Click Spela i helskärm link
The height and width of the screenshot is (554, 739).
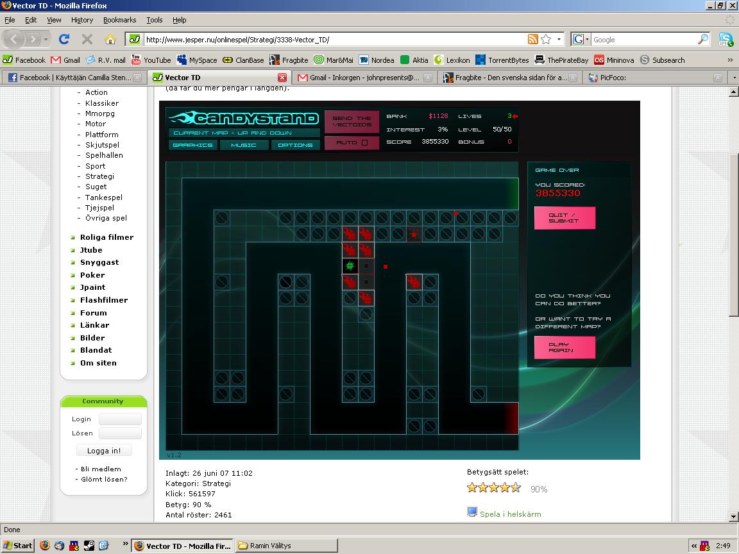(x=511, y=514)
